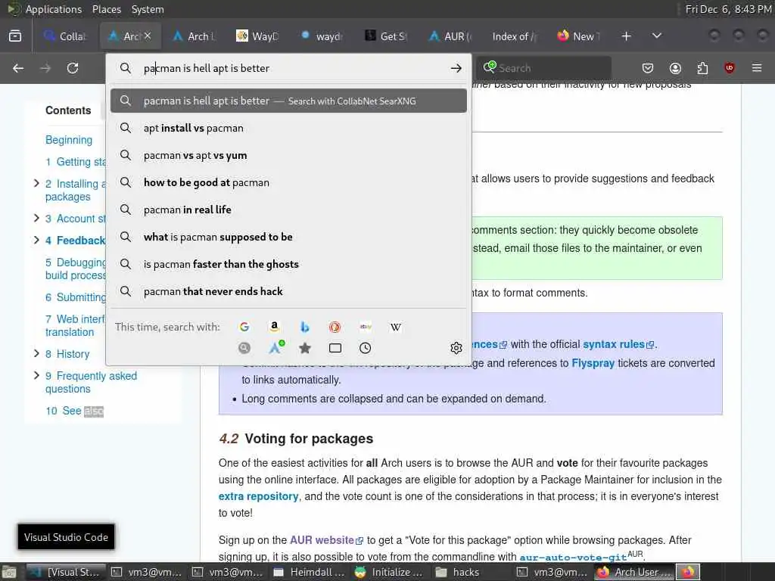
Task: Open the System menu
Action: [148, 9]
